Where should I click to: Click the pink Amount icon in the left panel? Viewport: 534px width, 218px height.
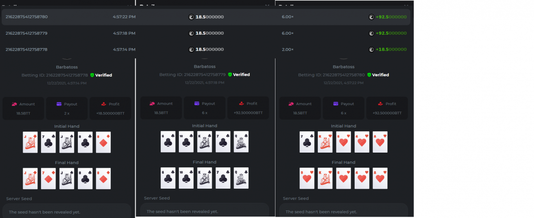(x=14, y=104)
